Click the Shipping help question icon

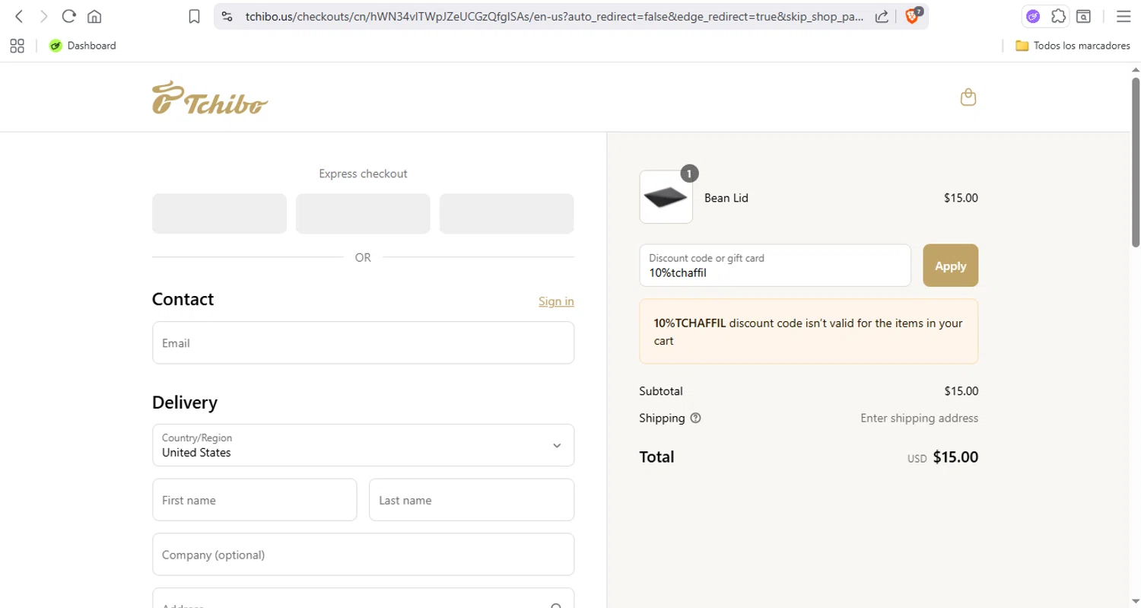click(695, 418)
